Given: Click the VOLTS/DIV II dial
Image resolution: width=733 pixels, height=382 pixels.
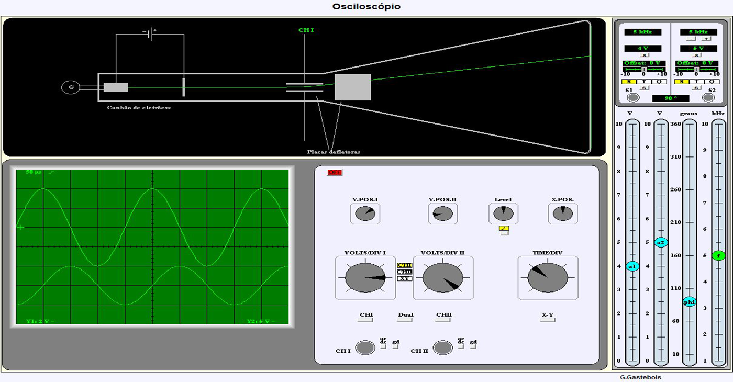Looking at the screenshot, I should click(x=443, y=278).
